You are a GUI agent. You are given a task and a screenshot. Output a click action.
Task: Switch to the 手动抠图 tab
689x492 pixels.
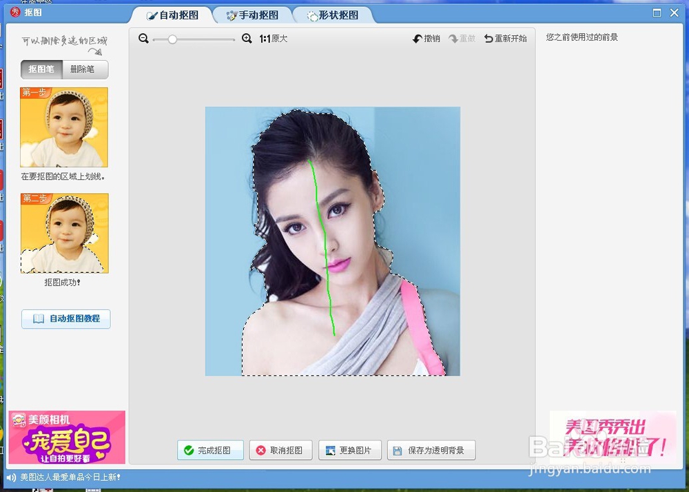(252, 14)
